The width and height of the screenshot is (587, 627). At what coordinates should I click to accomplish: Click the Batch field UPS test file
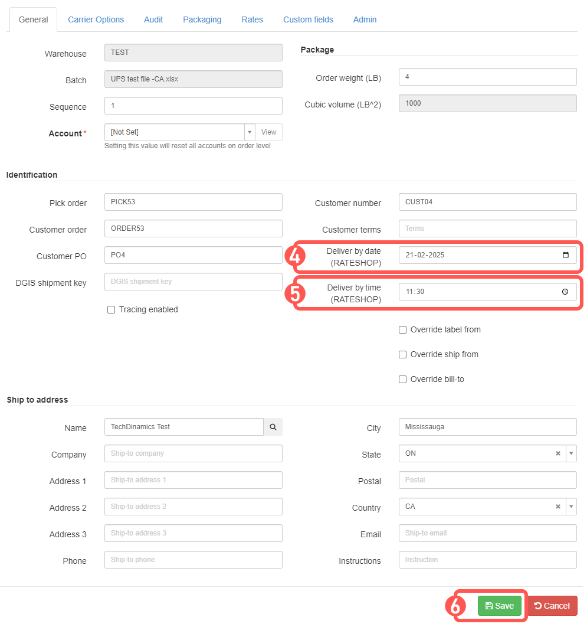[194, 79]
